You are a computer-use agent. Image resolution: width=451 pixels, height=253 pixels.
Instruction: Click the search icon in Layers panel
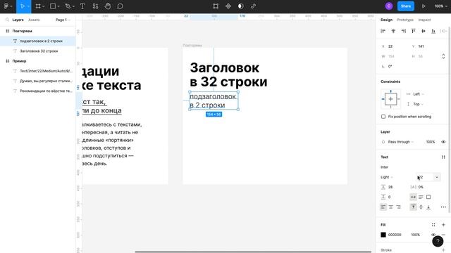(7, 20)
